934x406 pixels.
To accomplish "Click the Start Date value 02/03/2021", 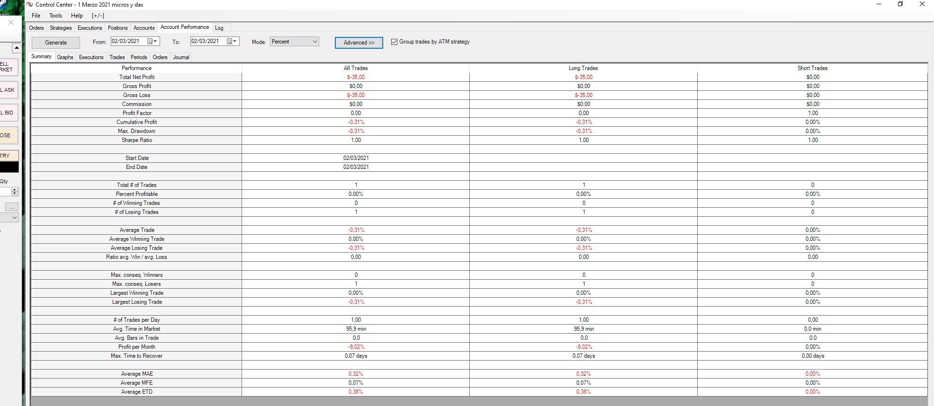I will 356,158.
